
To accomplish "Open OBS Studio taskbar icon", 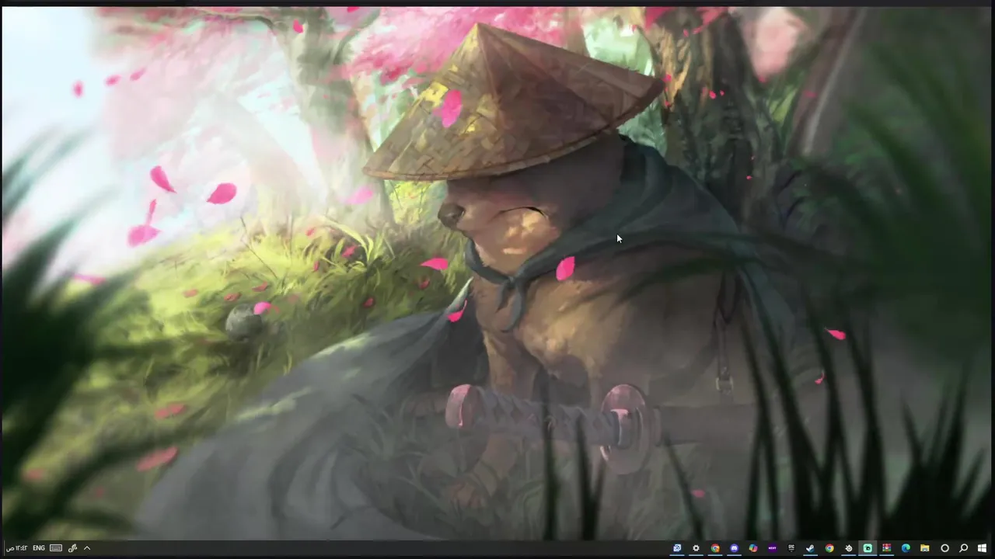I will (849, 548).
